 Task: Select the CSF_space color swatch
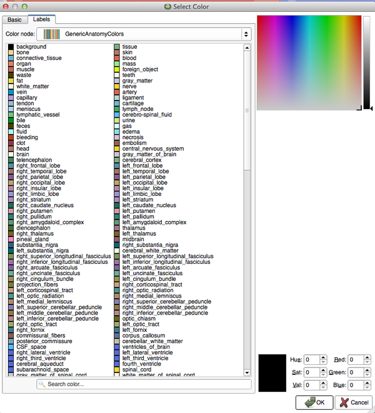coord(11,347)
